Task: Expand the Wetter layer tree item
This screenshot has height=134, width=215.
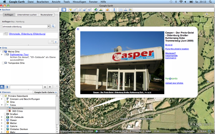Action: click(2, 123)
